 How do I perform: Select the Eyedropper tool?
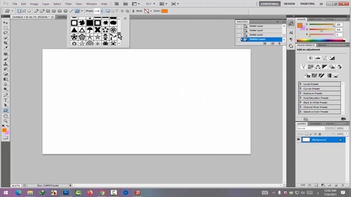pos(5,48)
